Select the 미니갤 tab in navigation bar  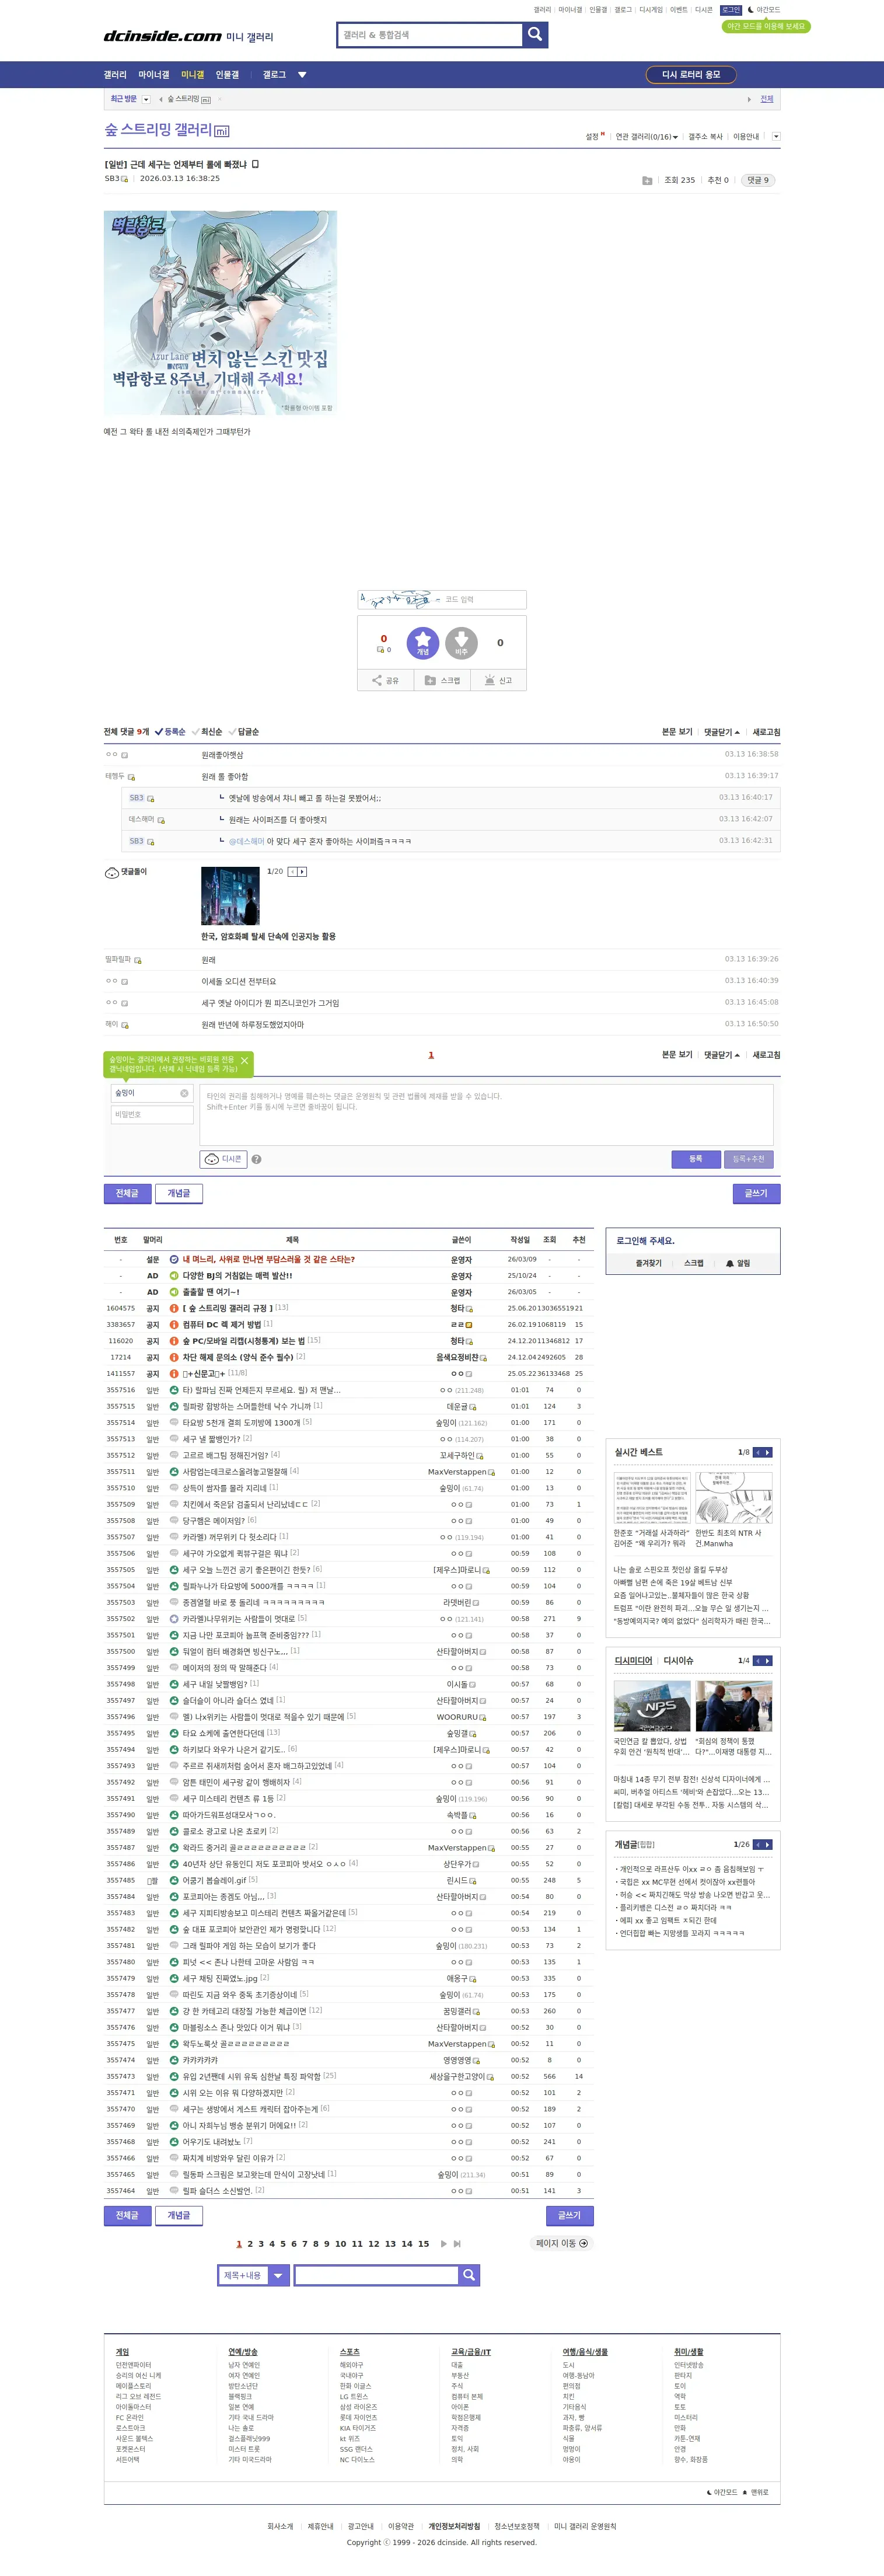click(192, 75)
